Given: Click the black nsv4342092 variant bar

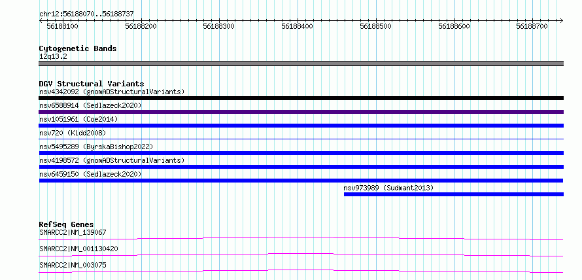Looking at the screenshot, I should click(x=301, y=98).
